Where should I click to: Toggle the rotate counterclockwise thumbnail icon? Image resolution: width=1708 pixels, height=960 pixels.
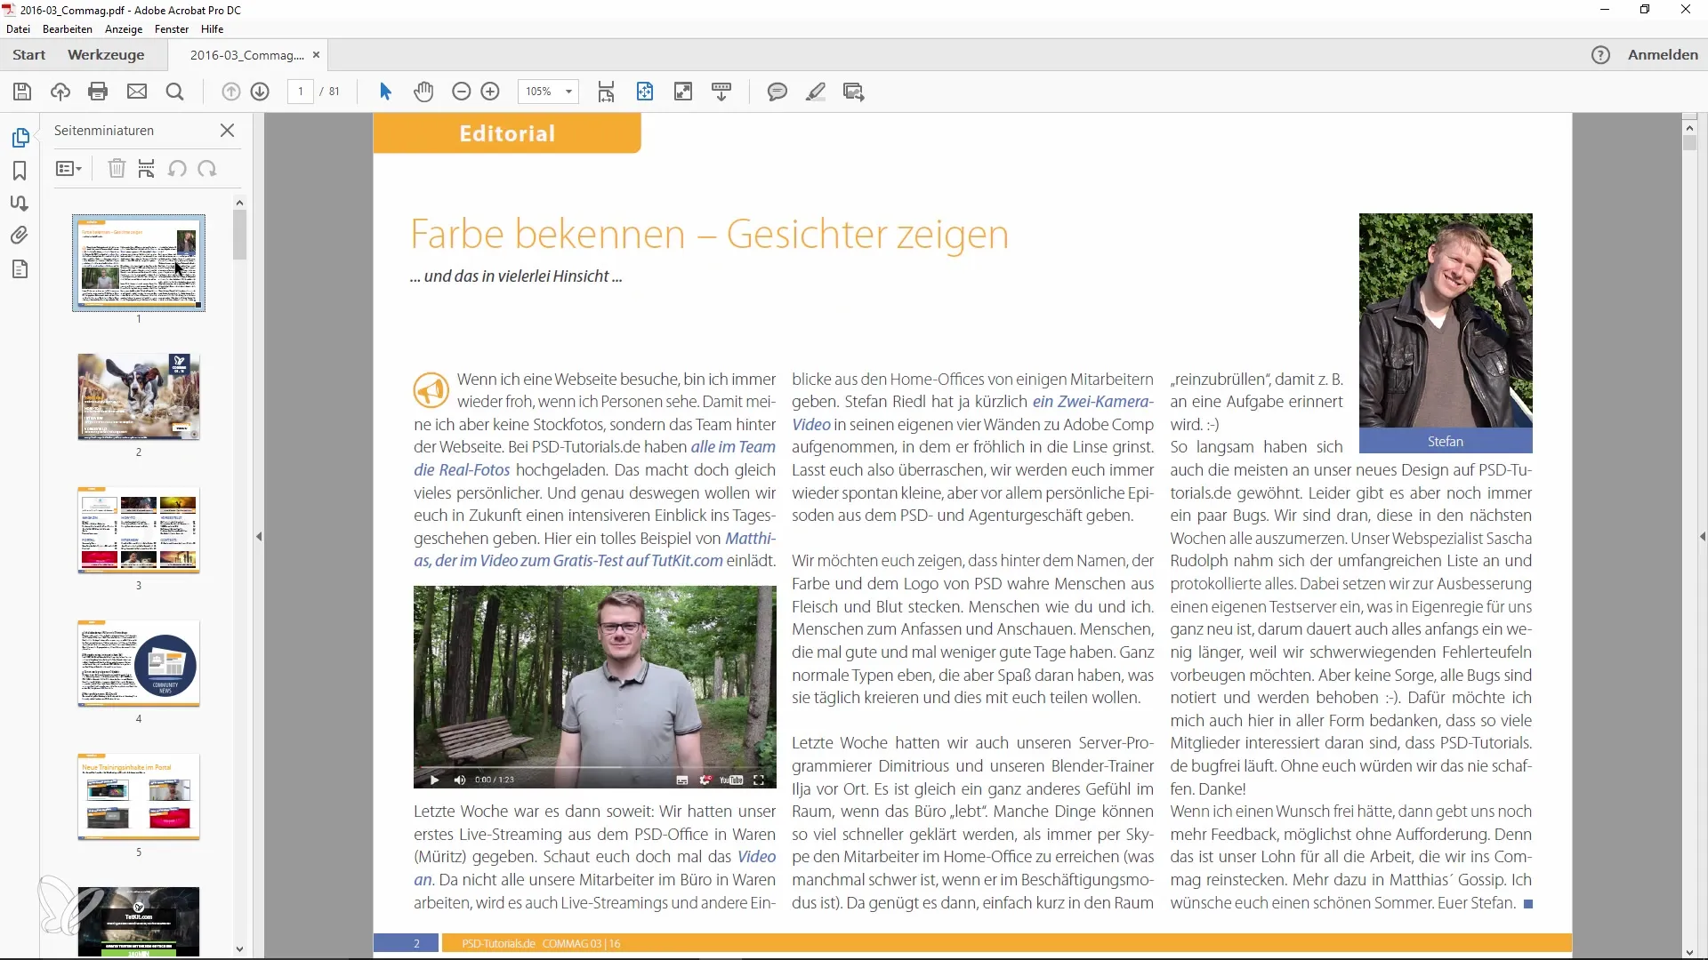coord(176,169)
